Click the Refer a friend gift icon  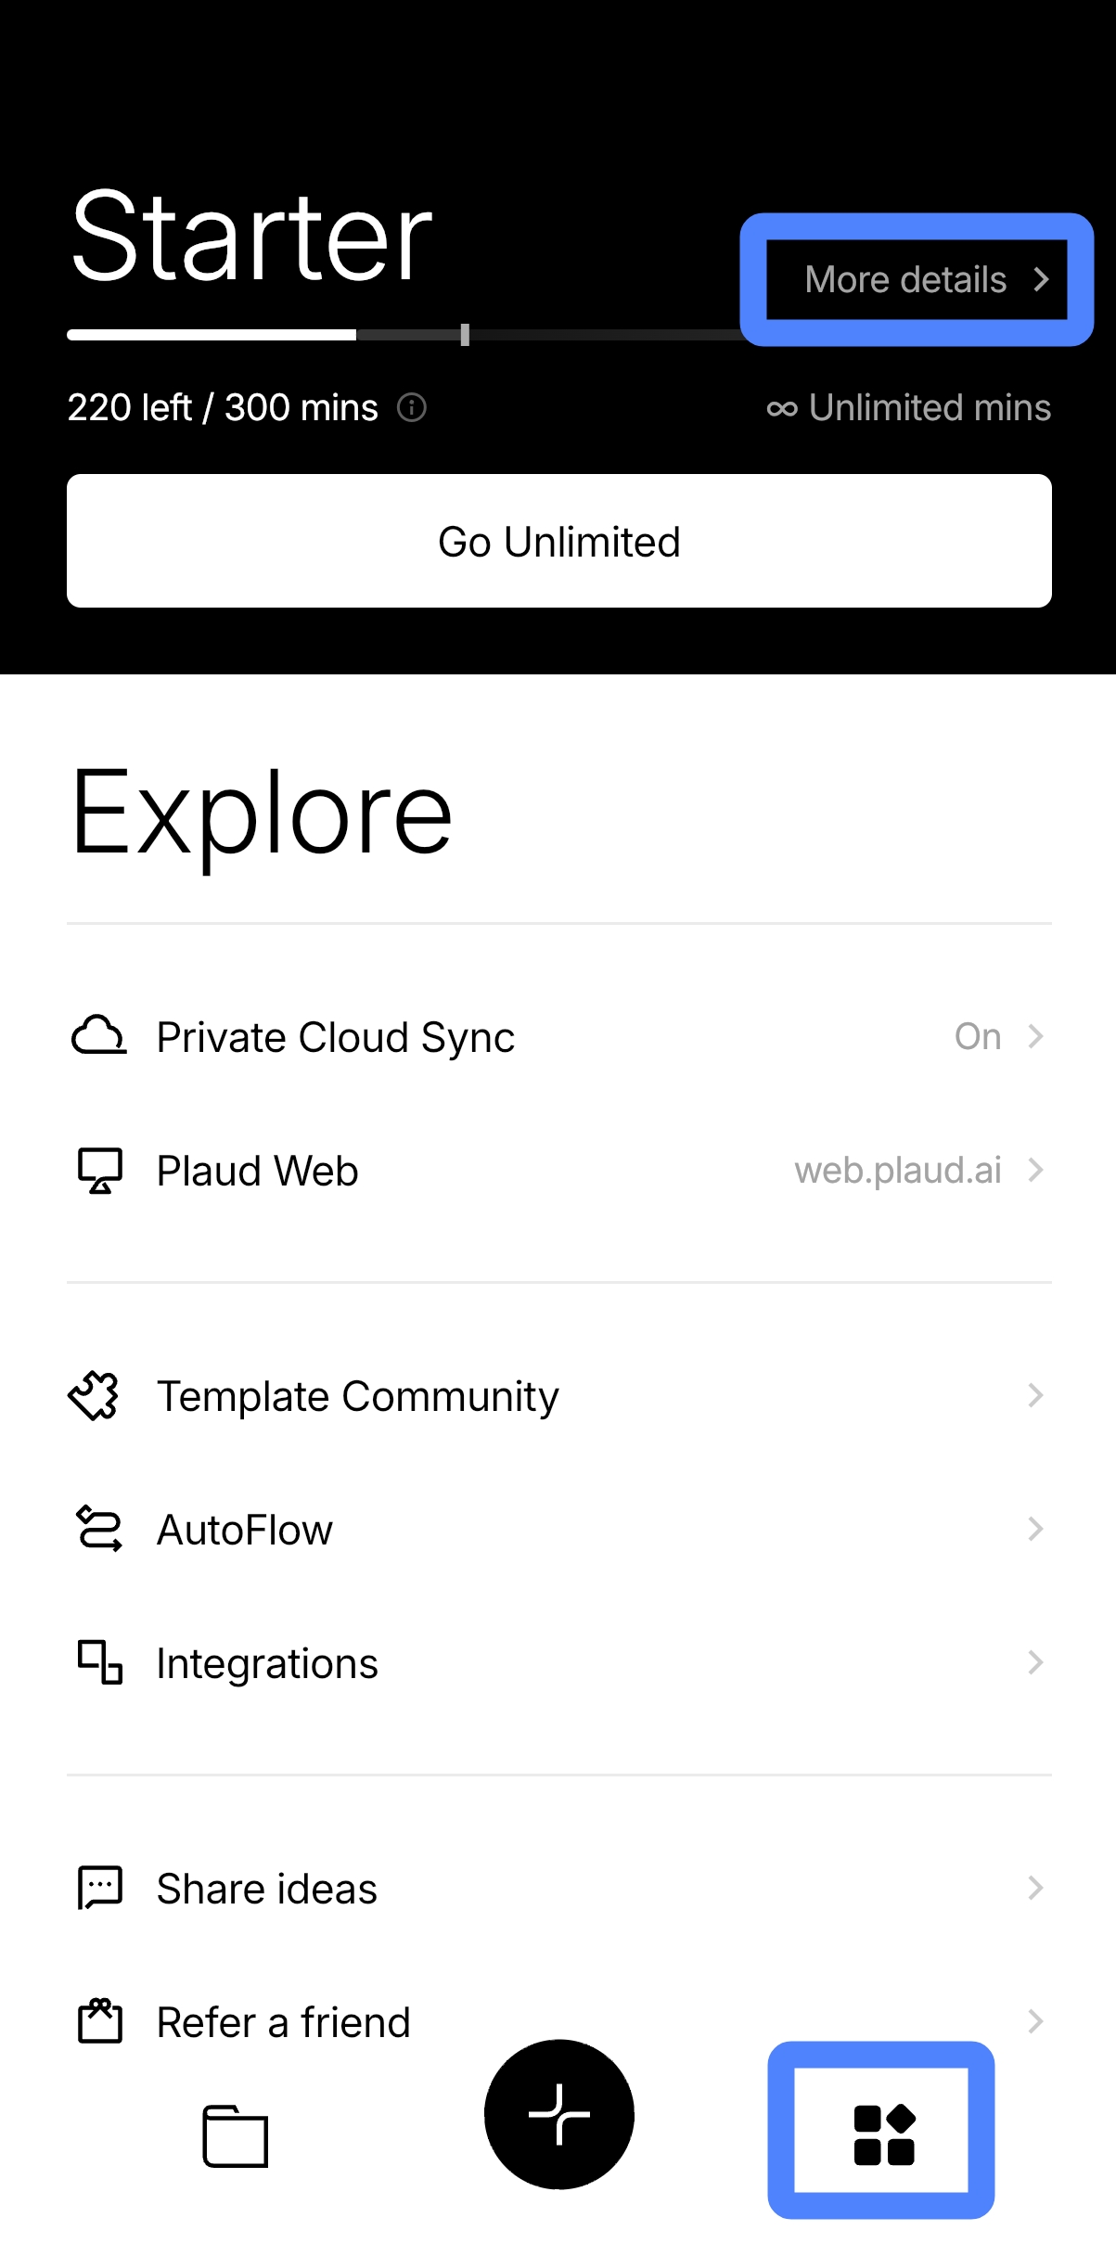point(99,2020)
